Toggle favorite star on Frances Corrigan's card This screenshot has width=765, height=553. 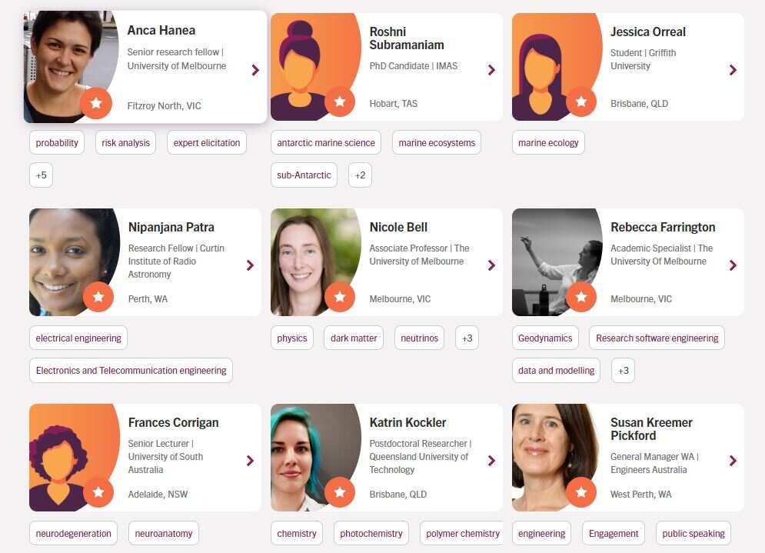click(x=98, y=492)
